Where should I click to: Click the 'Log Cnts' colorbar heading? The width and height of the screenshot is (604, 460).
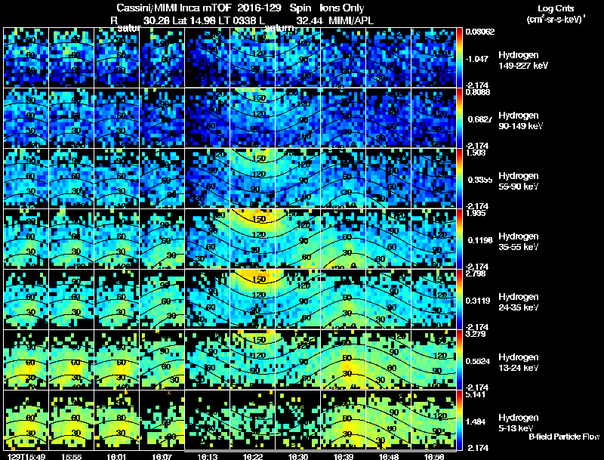pos(556,9)
